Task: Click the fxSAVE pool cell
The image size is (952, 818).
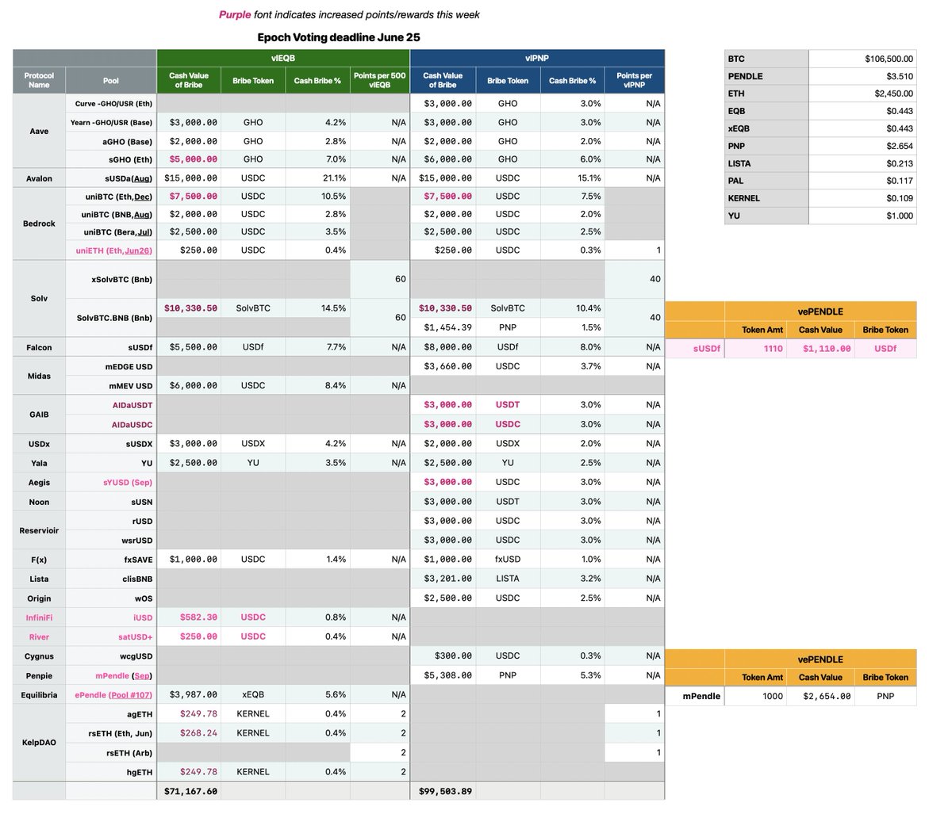Action: click(111, 559)
